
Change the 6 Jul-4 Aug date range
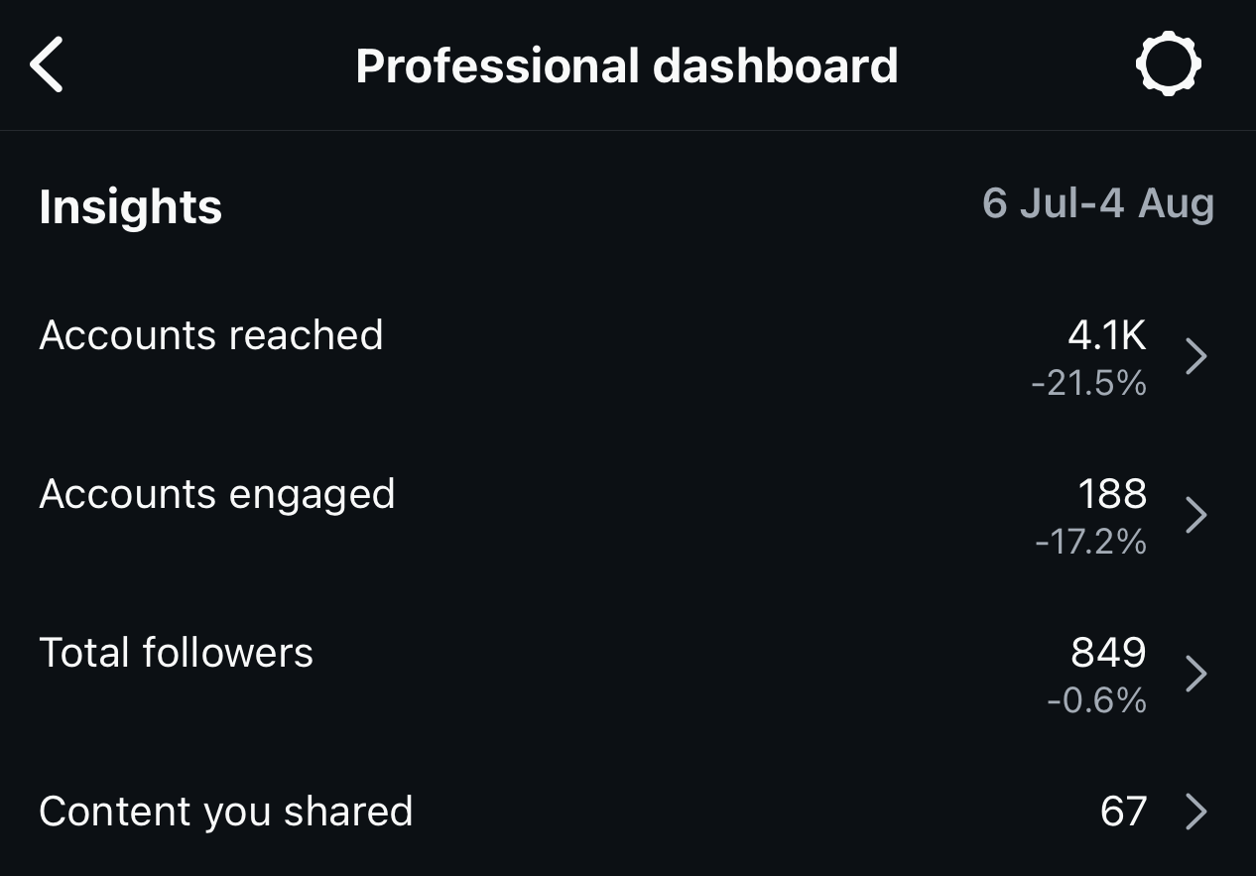(1097, 203)
